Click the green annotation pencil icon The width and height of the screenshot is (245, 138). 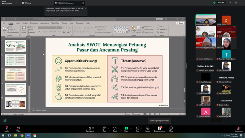coord(5,120)
